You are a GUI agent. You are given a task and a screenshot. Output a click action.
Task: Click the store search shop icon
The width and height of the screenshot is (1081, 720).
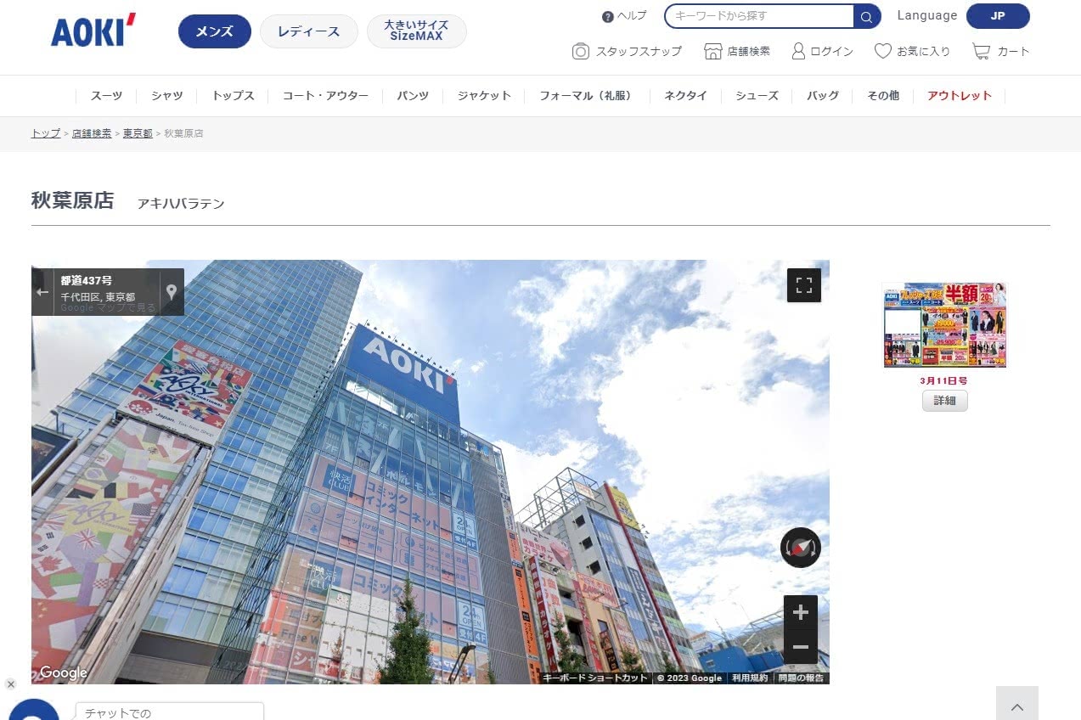[713, 52]
